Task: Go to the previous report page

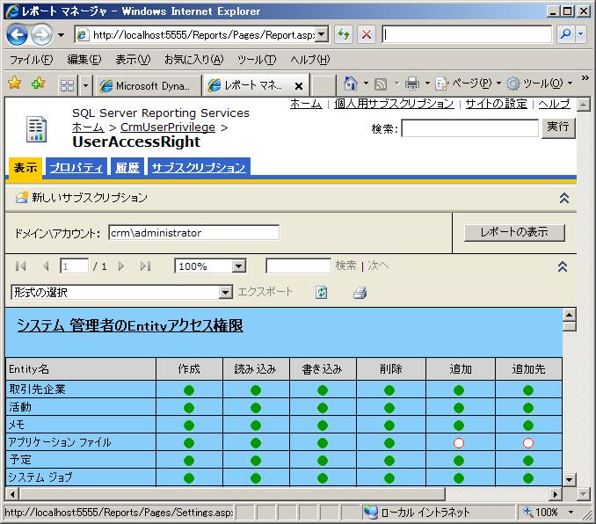Action: (46, 266)
